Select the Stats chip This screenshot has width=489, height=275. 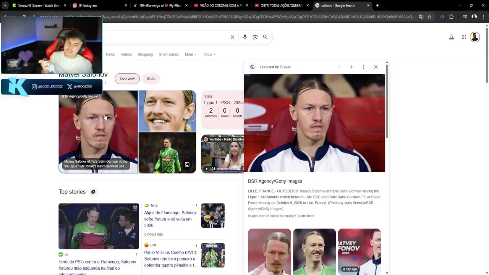(x=151, y=79)
